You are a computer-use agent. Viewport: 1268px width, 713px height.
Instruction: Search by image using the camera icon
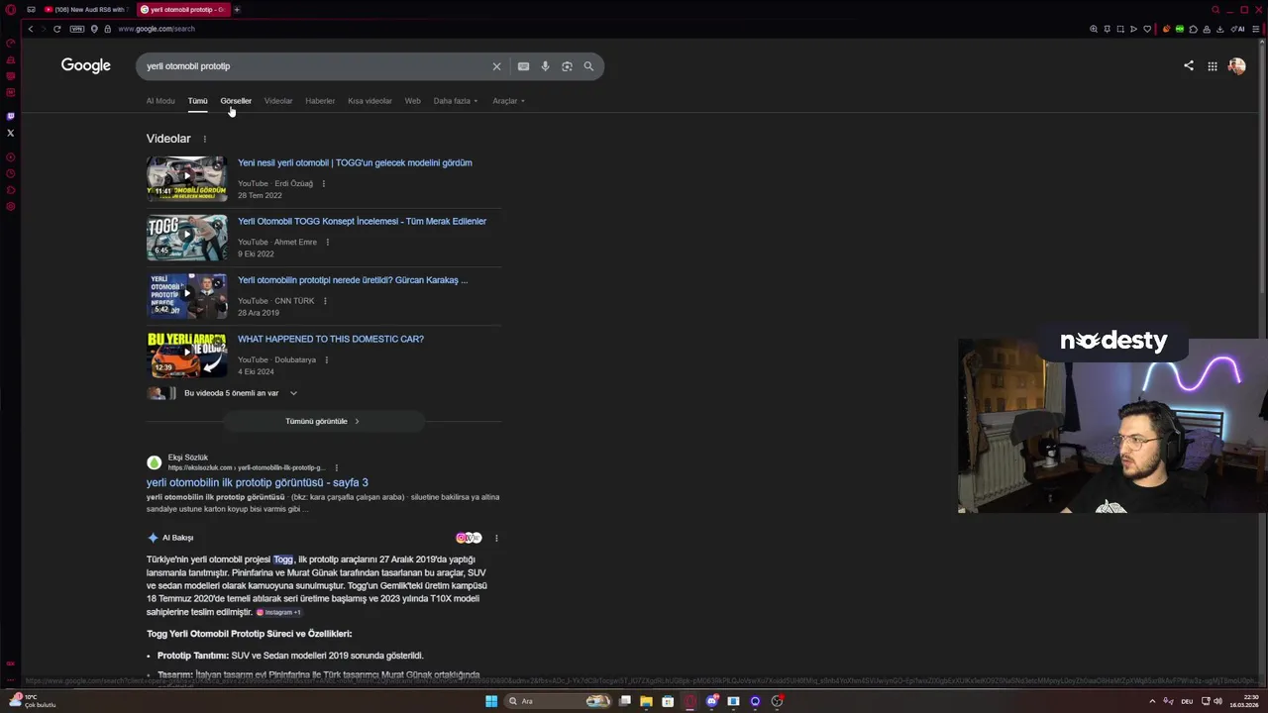coord(567,66)
